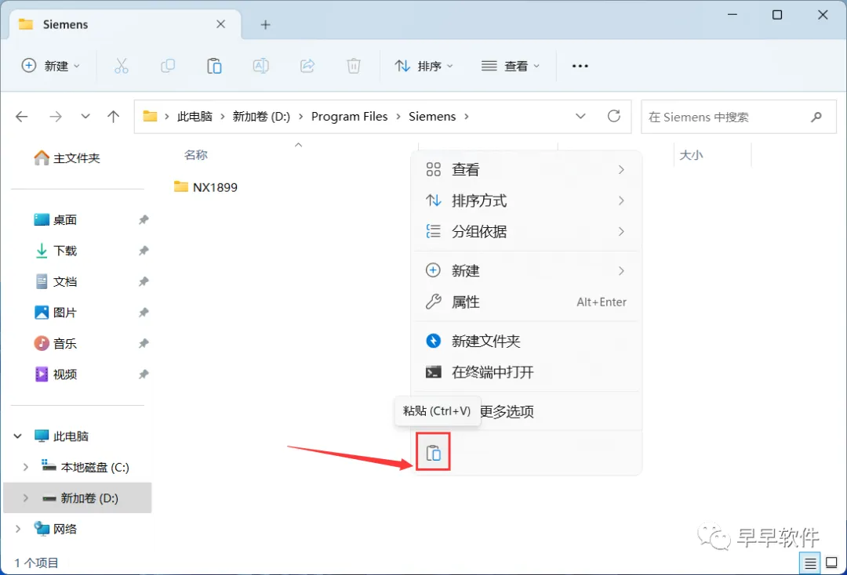Open 新建 submenu in context menu
The height and width of the screenshot is (575, 847).
coord(525,270)
